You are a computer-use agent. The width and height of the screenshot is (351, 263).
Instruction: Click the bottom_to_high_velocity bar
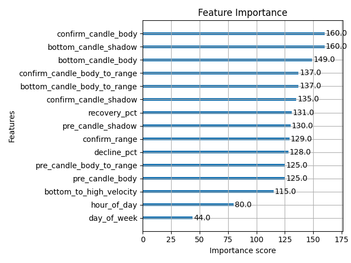(208, 191)
